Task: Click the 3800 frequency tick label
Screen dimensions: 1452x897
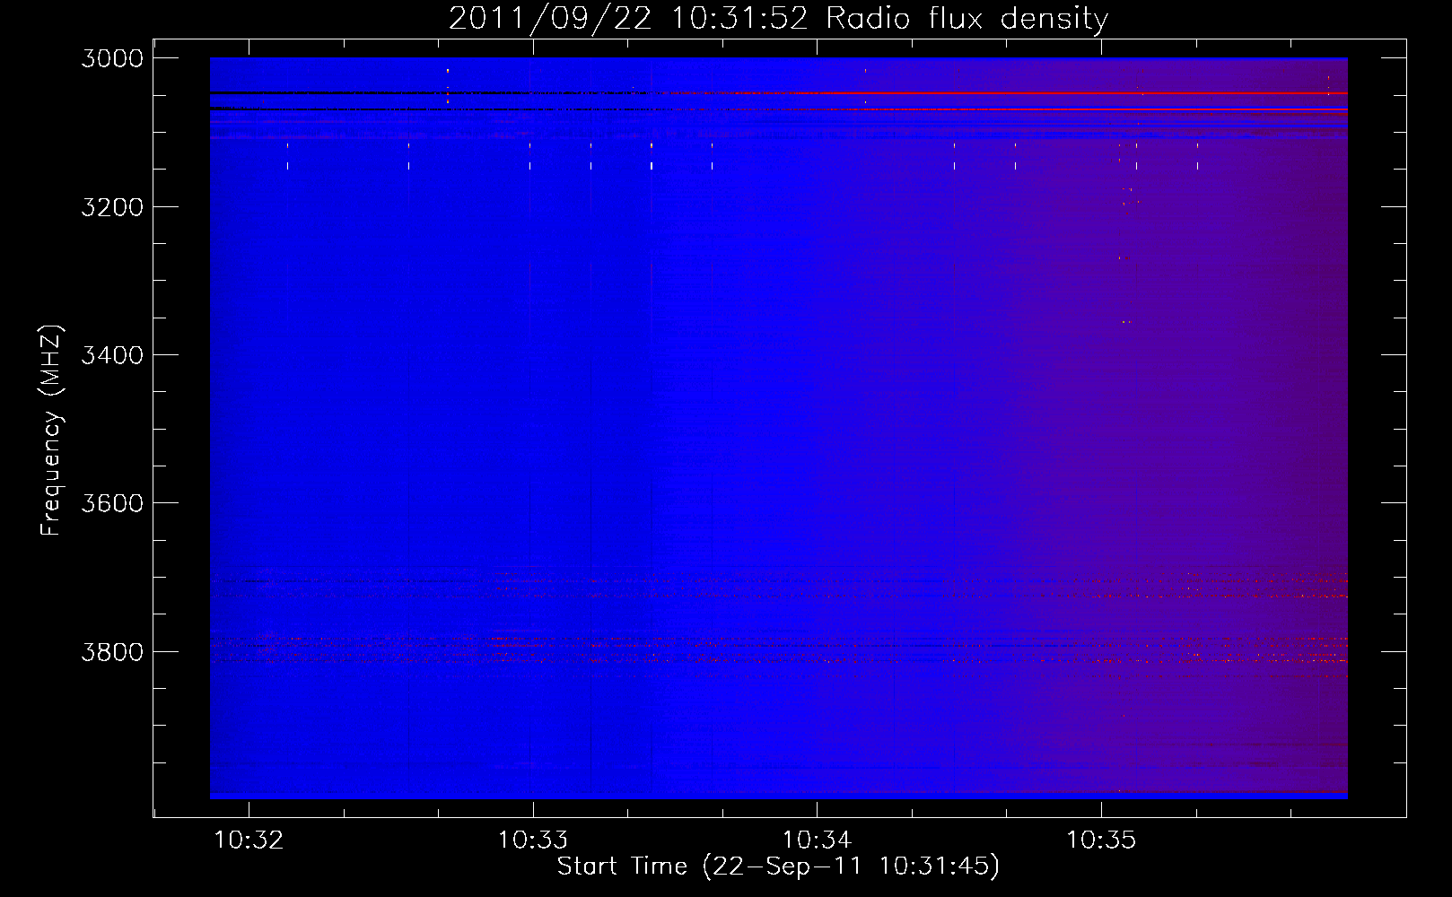Action: point(112,652)
